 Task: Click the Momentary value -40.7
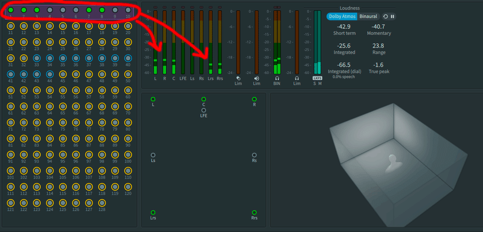coord(379,27)
